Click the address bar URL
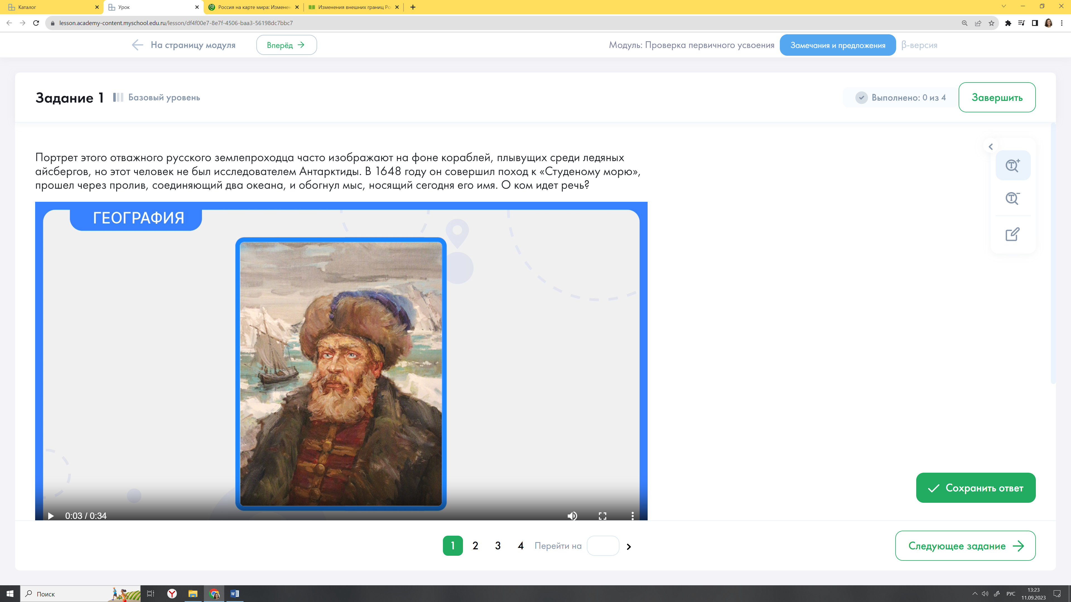This screenshot has height=602, width=1071. (x=176, y=23)
